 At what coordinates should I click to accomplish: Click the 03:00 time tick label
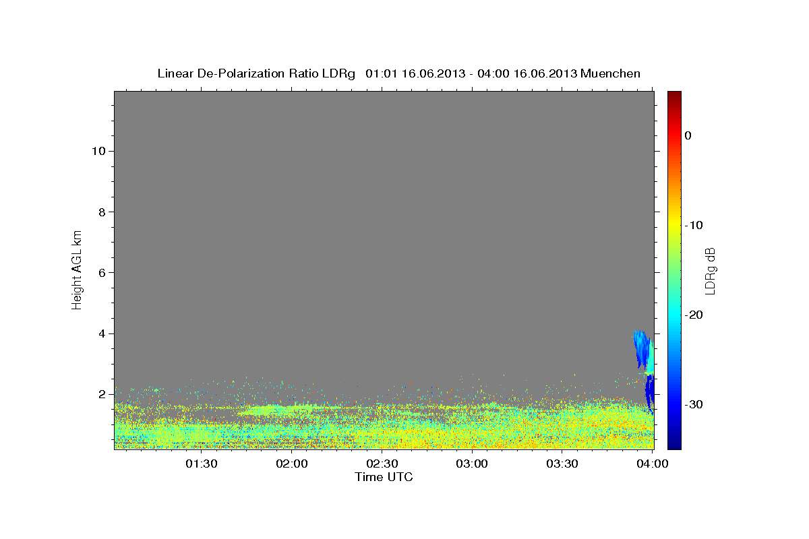click(472, 464)
